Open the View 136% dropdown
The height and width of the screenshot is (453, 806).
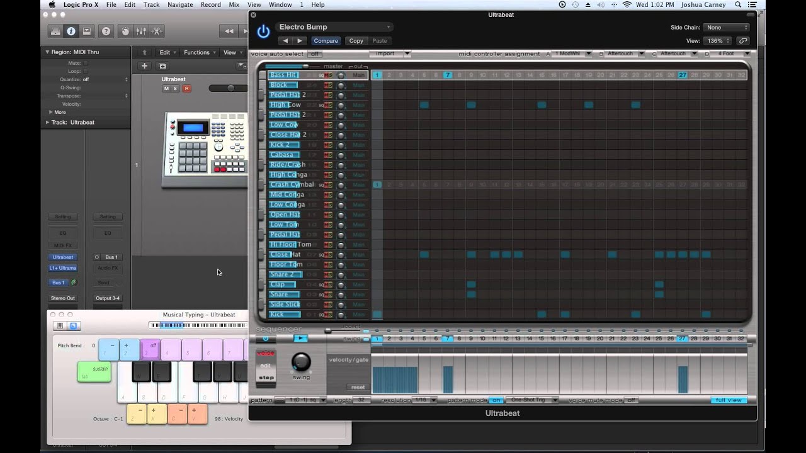coord(718,41)
